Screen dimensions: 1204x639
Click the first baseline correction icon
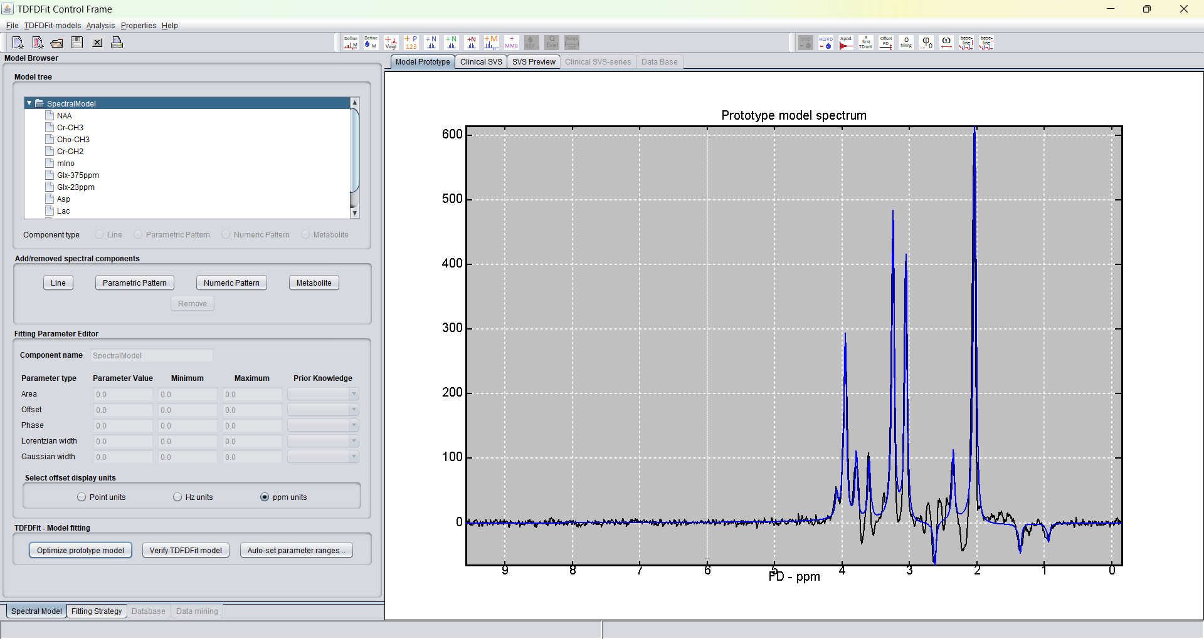tap(966, 43)
